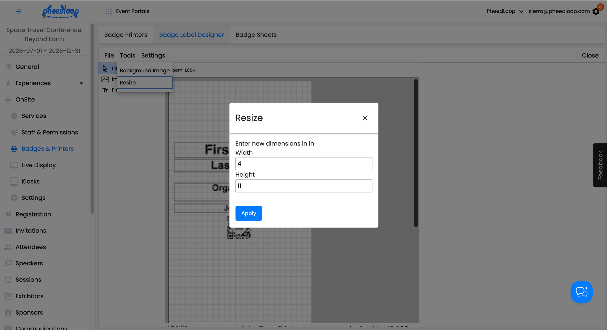607x330 pixels.
Task: Close the badge label designer
Action: 590,55
